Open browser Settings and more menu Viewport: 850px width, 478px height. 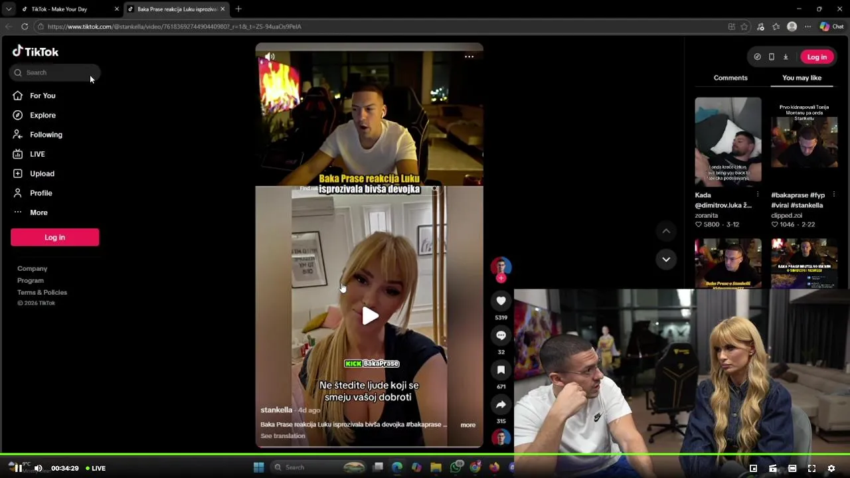click(x=807, y=27)
